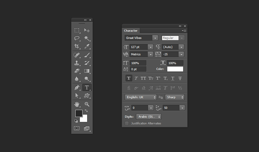259x152 pixels.
Task: Toggle All Caps text style
Action: tap(143, 78)
